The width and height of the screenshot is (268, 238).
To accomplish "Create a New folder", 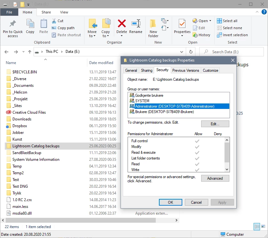I will 153,29.
